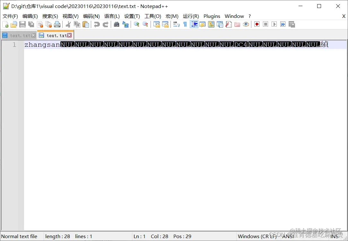Open Folder as Workspace icon
The width and height of the screenshot is (348, 241).
pyautogui.click(x=237, y=24)
